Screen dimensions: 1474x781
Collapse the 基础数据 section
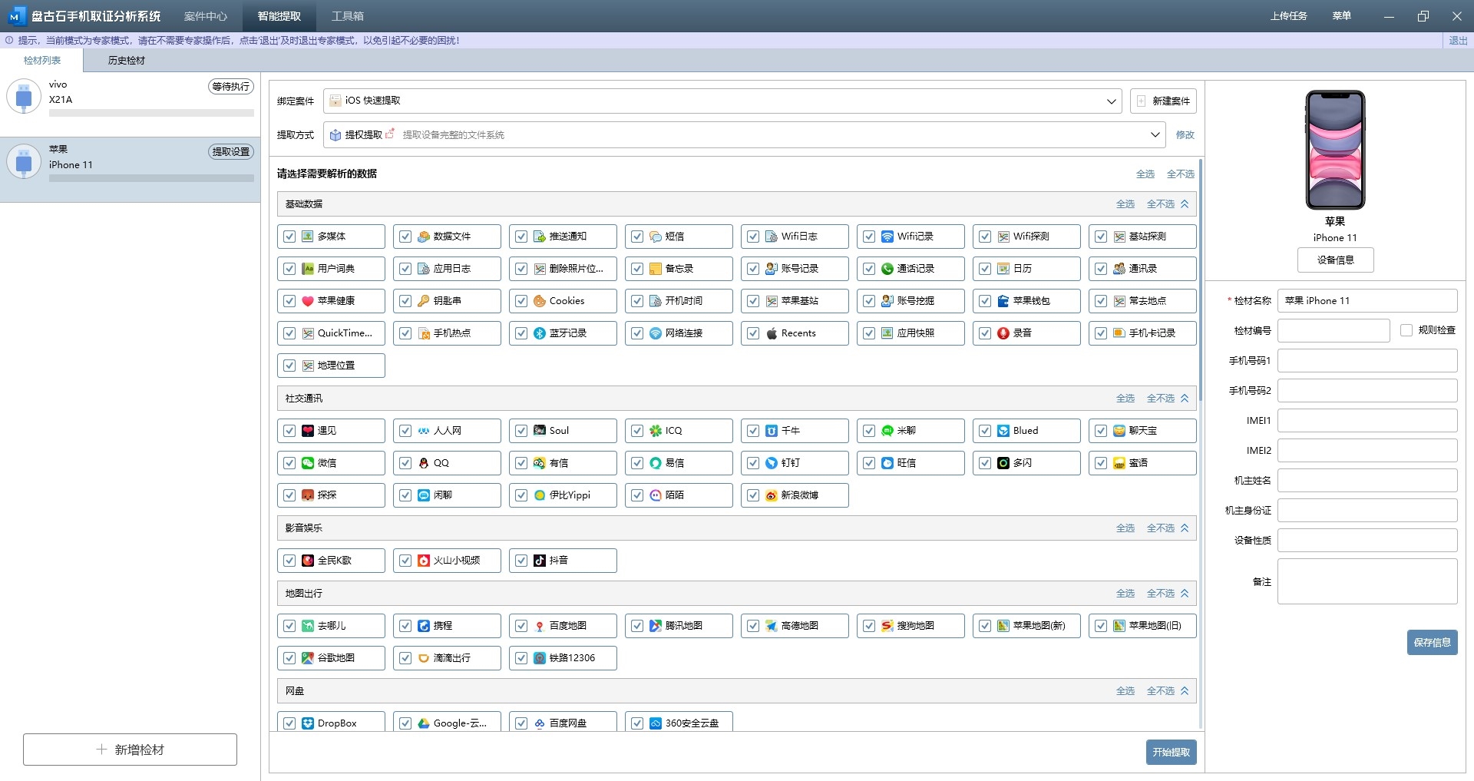click(1185, 204)
